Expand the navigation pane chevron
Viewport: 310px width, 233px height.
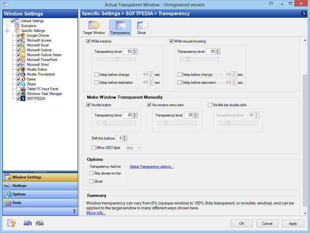(x=74, y=211)
